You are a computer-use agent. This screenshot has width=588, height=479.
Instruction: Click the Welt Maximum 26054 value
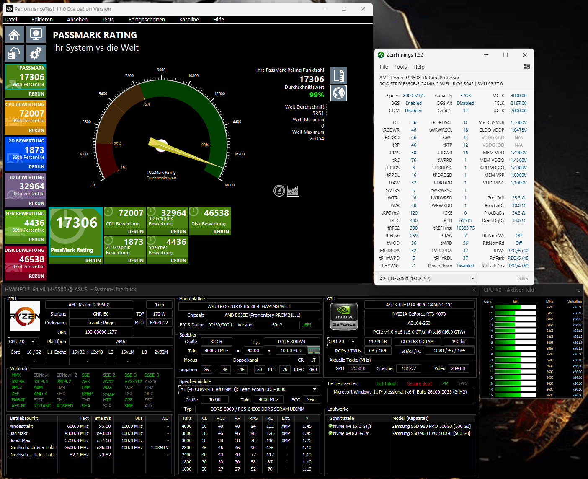[x=316, y=139]
